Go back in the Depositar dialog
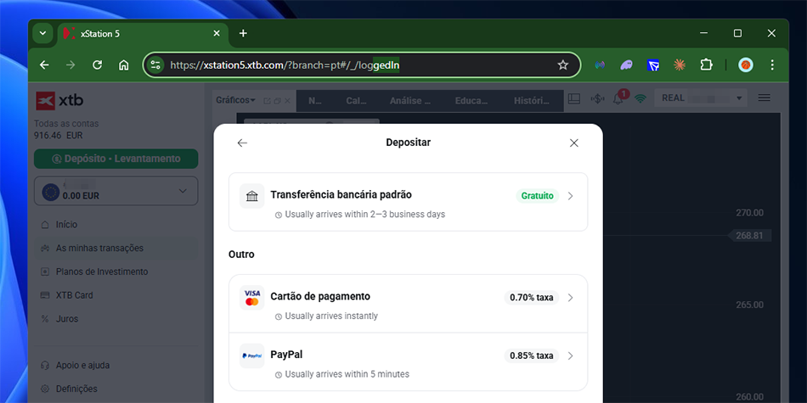Image resolution: width=807 pixels, height=403 pixels. 242,143
